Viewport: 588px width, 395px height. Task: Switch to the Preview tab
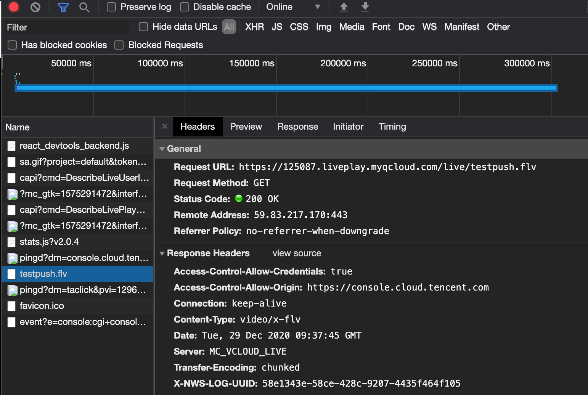pyautogui.click(x=246, y=127)
